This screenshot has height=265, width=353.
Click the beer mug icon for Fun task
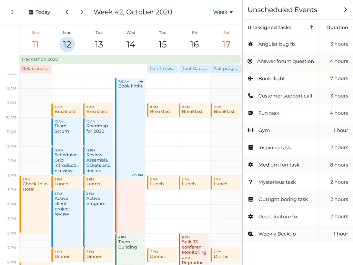tap(251, 113)
